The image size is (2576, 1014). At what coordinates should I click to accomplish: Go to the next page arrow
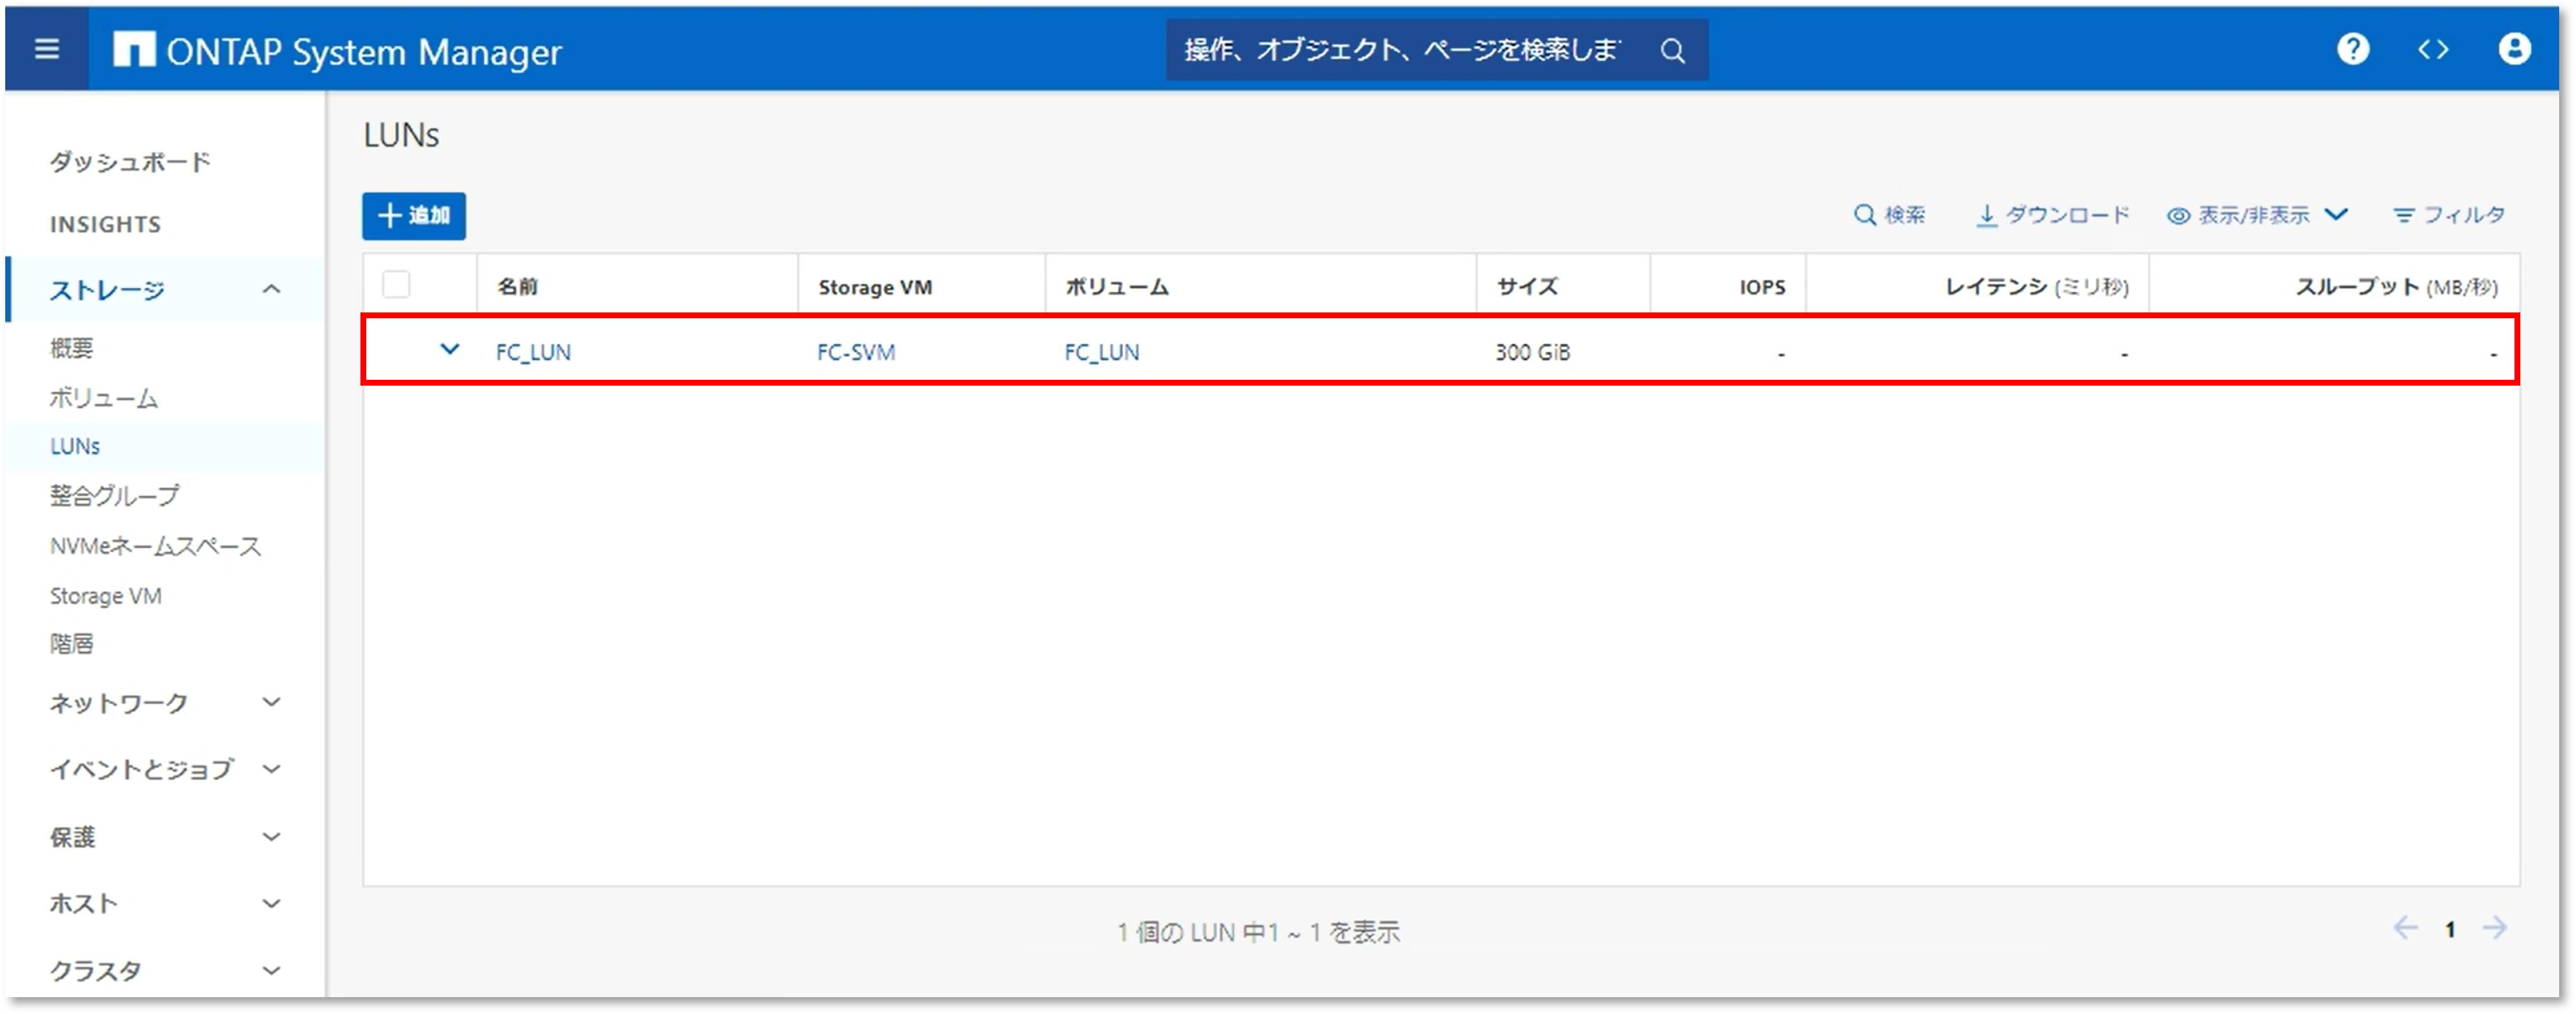tap(2494, 928)
